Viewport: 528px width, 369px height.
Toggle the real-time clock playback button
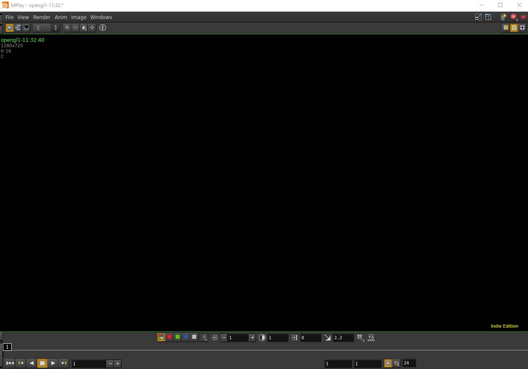(x=388, y=363)
